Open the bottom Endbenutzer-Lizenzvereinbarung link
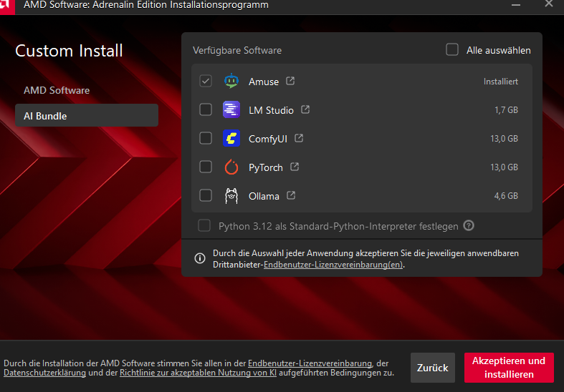Image resolution: width=564 pixels, height=392 pixels. click(310, 363)
